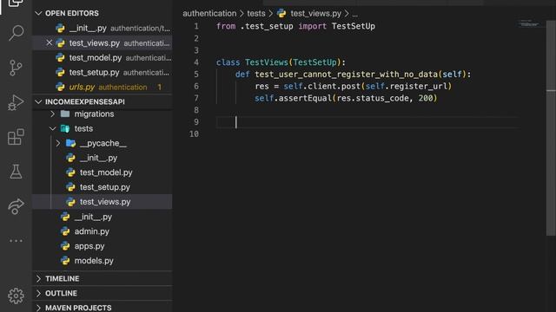Click breadcrumb ellipsis symbol

tap(355, 14)
